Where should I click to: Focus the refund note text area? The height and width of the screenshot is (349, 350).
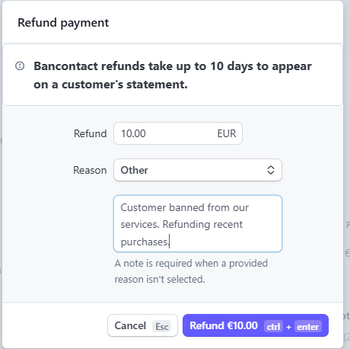198,223
